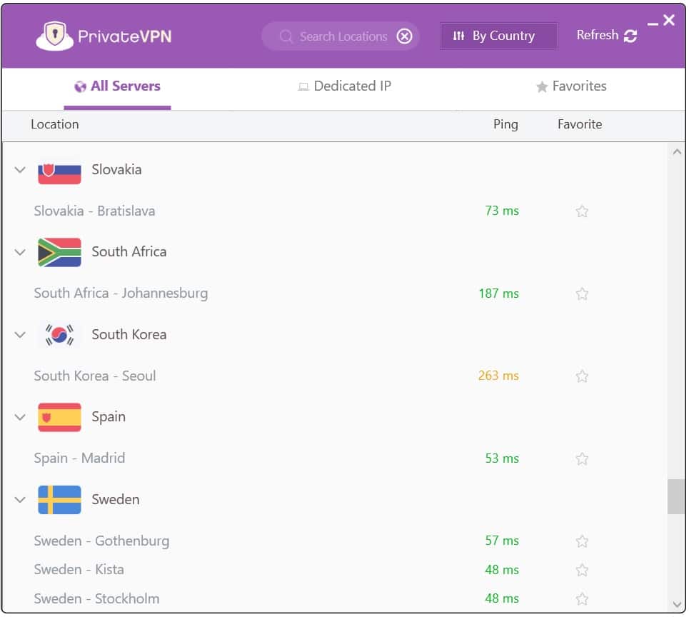Favorite South Africa - Johannesburg star
Viewport: 689px width, 617px height.
point(582,294)
